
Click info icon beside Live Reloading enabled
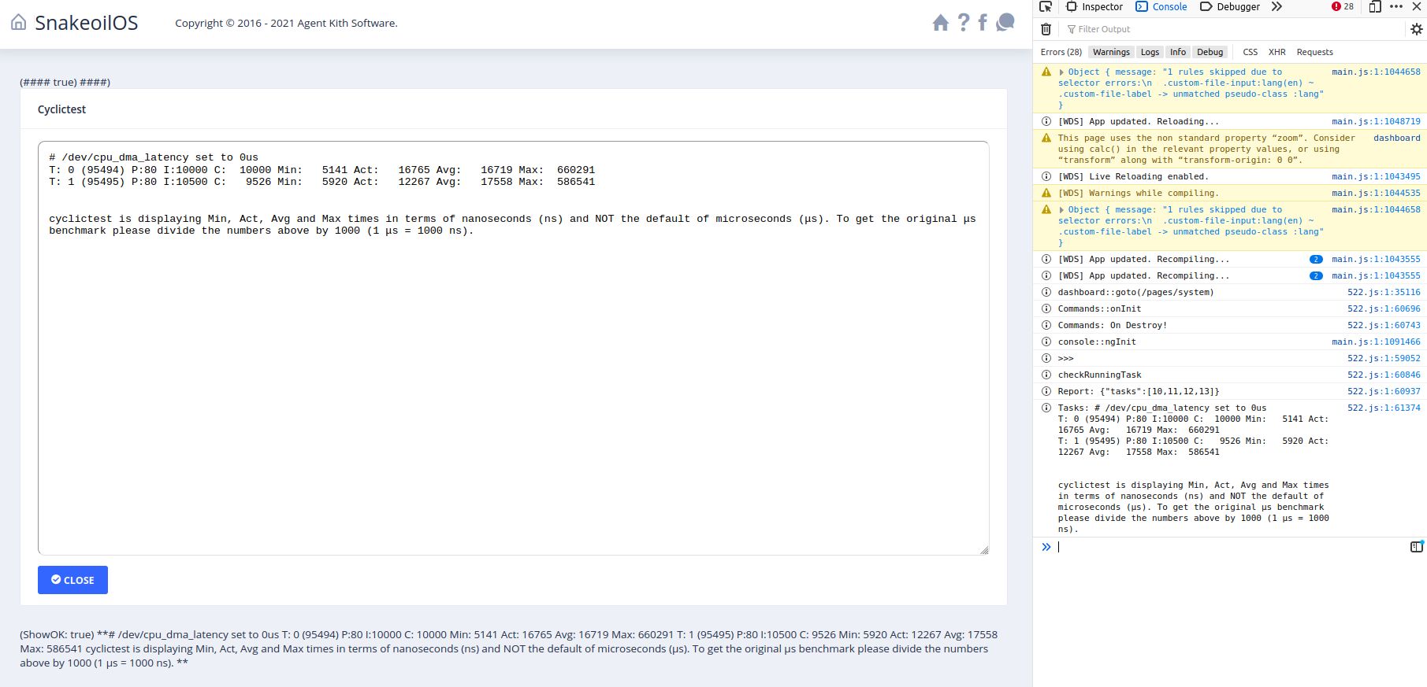[x=1046, y=176]
